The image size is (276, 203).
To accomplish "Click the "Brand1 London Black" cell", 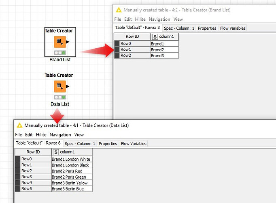I will [x=72, y=165].
